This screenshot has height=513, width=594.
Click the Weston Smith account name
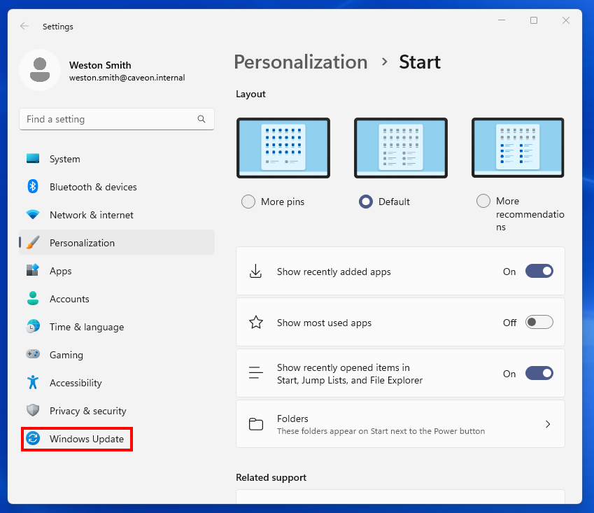(100, 65)
